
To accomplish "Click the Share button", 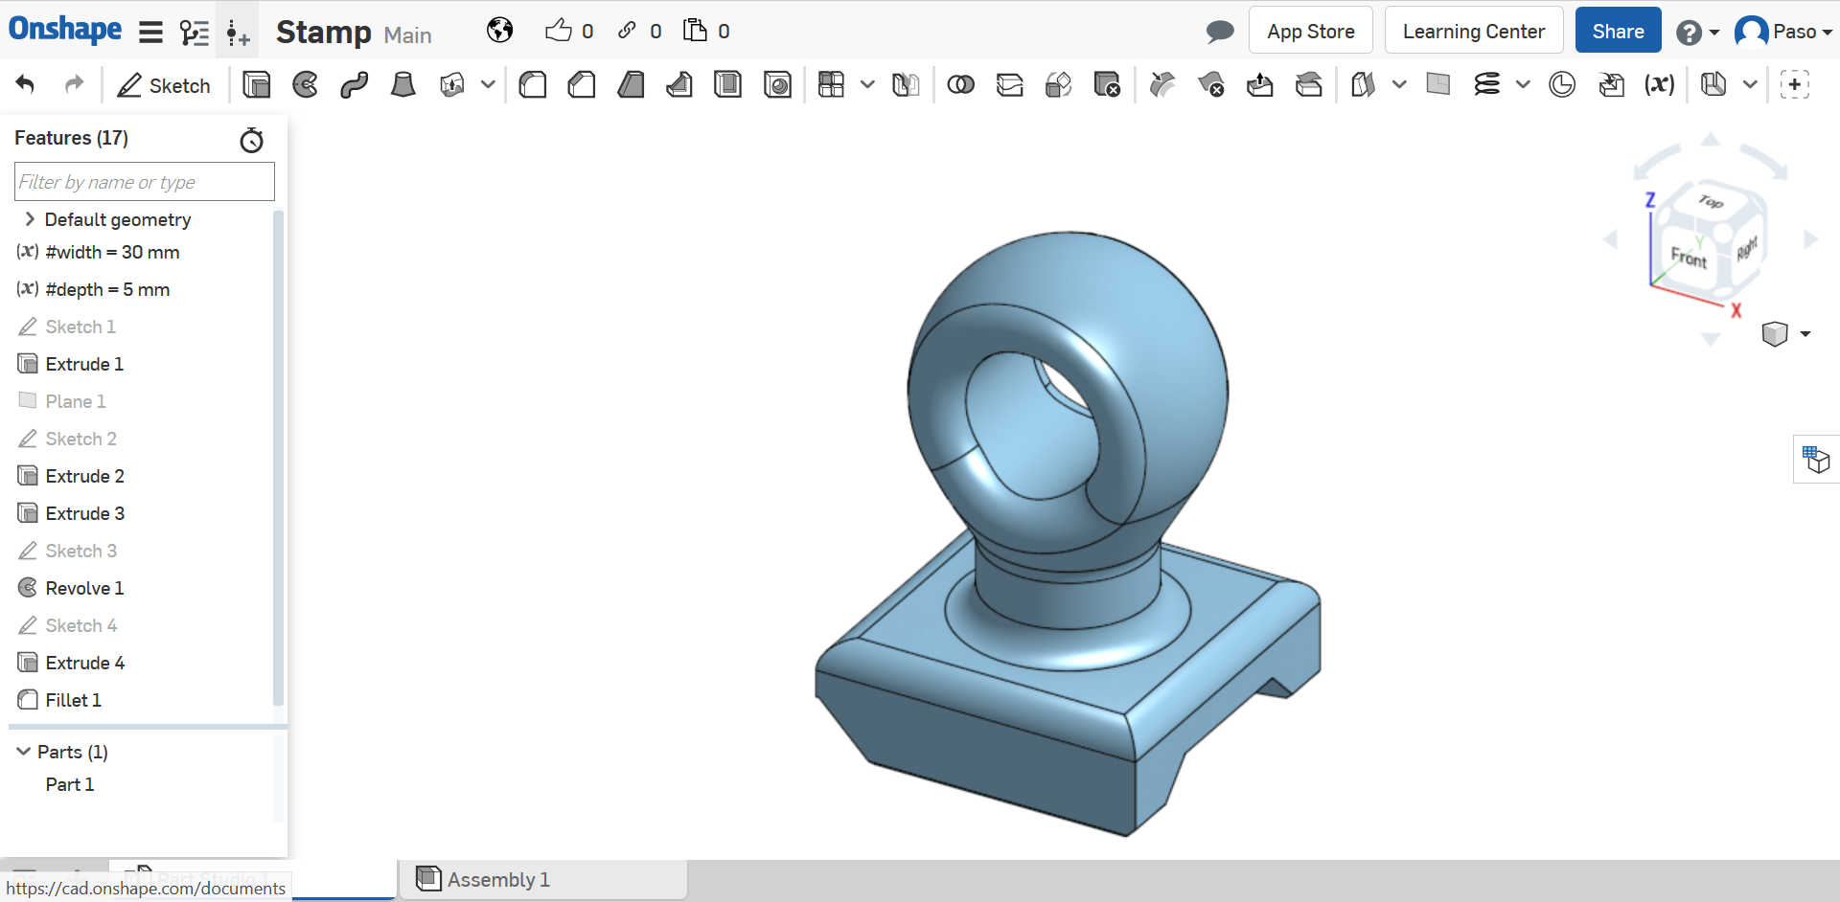I will (1618, 31).
